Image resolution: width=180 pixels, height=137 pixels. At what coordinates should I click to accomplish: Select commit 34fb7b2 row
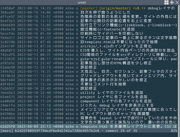89,72
